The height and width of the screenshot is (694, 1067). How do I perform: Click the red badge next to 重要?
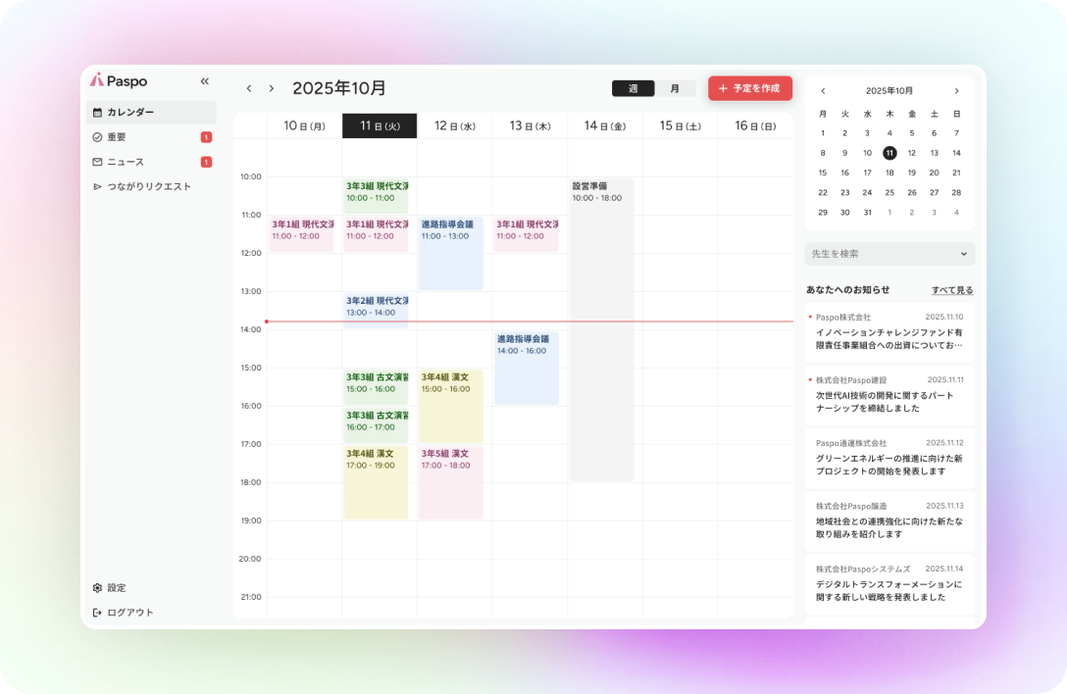(x=206, y=137)
